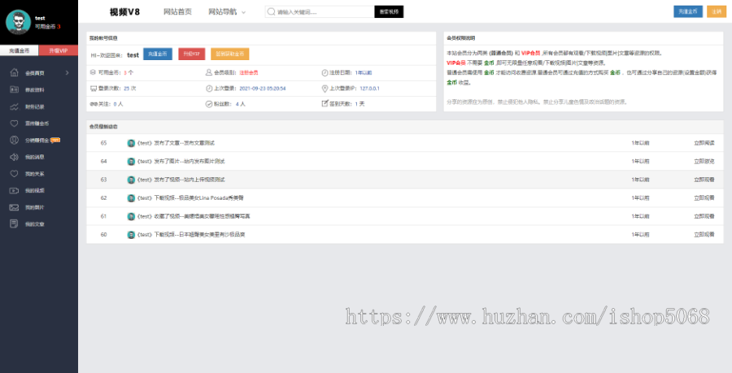Viewport: 732px width, 373px height.
Task: Click the black search video button
Action: (389, 11)
